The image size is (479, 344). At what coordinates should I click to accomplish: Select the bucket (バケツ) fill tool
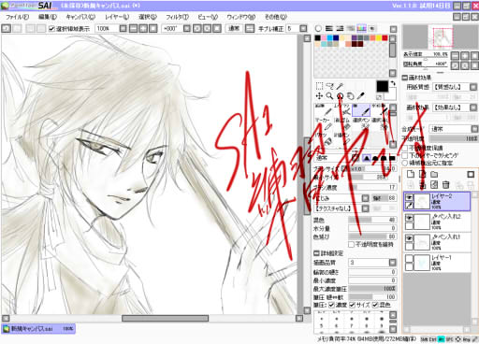point(324,138)
